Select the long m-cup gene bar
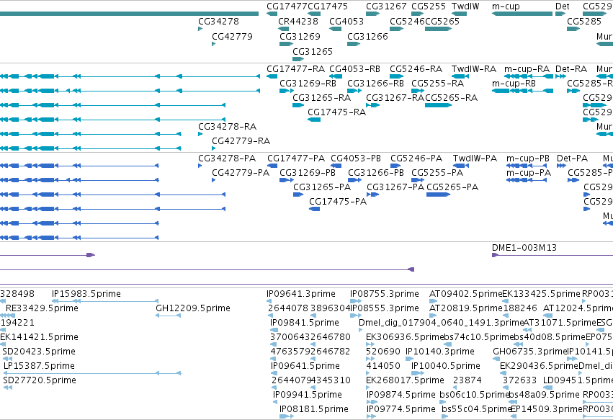 (x=522, y=14)
